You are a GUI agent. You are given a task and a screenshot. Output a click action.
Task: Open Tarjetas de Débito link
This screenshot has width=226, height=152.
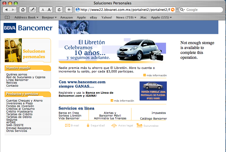[19, 117]
